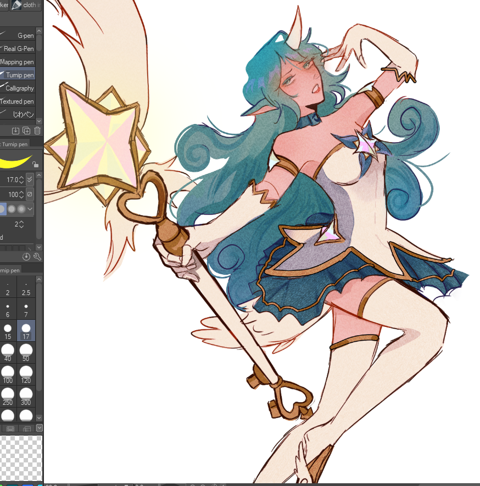This screenshot has height=486, width=480.
Task: Click the opacity stepper arrows at 100
Action: (21, 195)
